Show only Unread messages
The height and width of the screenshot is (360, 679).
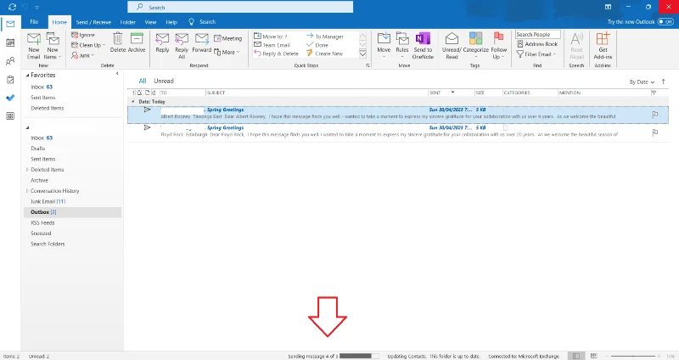[164, 81]
